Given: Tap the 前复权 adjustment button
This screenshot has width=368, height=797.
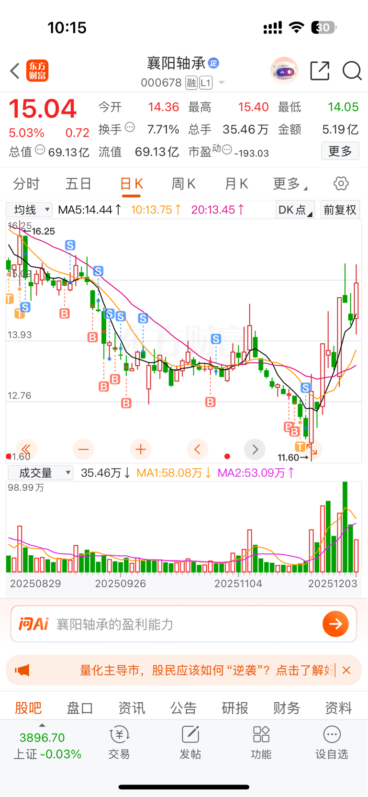Looking at the screenshot, I should pos(340,210).
